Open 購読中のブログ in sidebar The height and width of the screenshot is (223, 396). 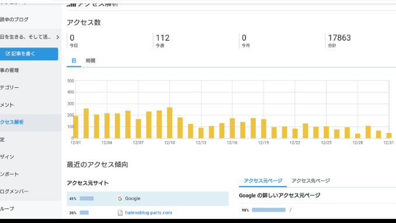coord(15,19)
